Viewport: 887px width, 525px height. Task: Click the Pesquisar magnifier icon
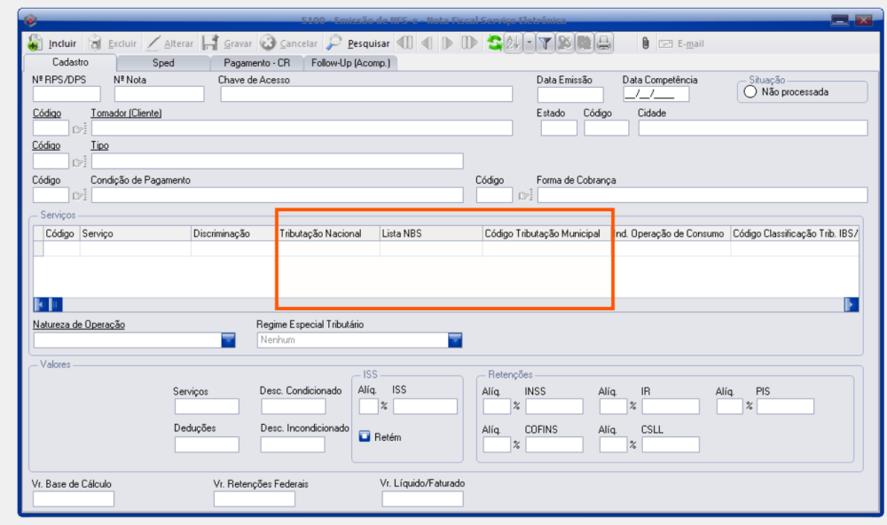tap(334, 43)
